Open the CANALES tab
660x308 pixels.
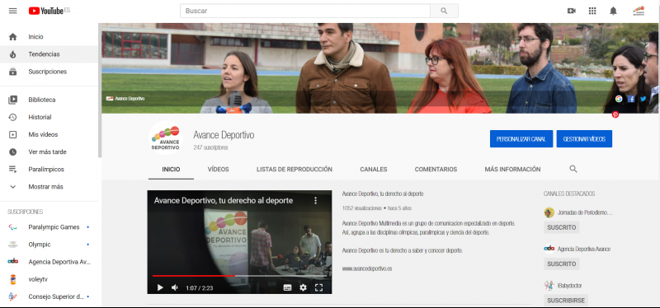[x=374, y=170]
